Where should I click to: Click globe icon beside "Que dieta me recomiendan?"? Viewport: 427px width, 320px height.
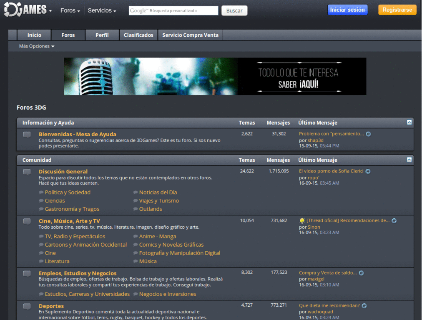pyautogui.click(x=364, y=305)
